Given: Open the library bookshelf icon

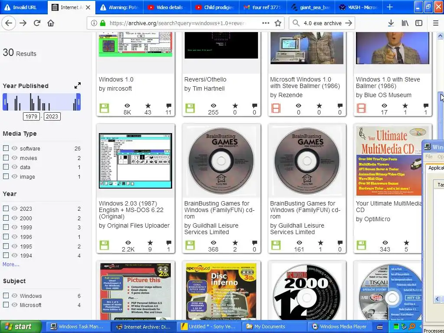Looking at the screenshot, I should pos(405,23).
